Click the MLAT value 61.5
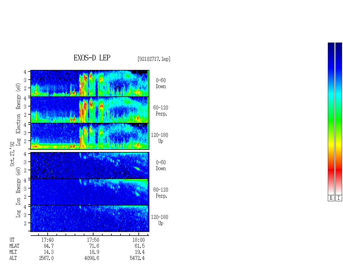This screenshot has height=266, width=343. [x=140, y=246]
